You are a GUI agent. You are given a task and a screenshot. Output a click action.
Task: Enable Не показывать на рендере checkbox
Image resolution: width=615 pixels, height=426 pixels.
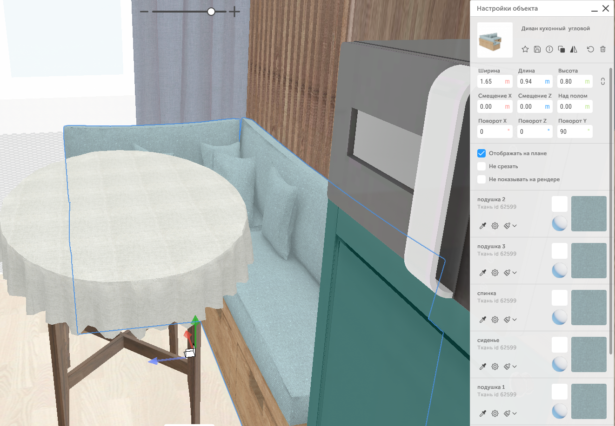(x=481, y=179)
